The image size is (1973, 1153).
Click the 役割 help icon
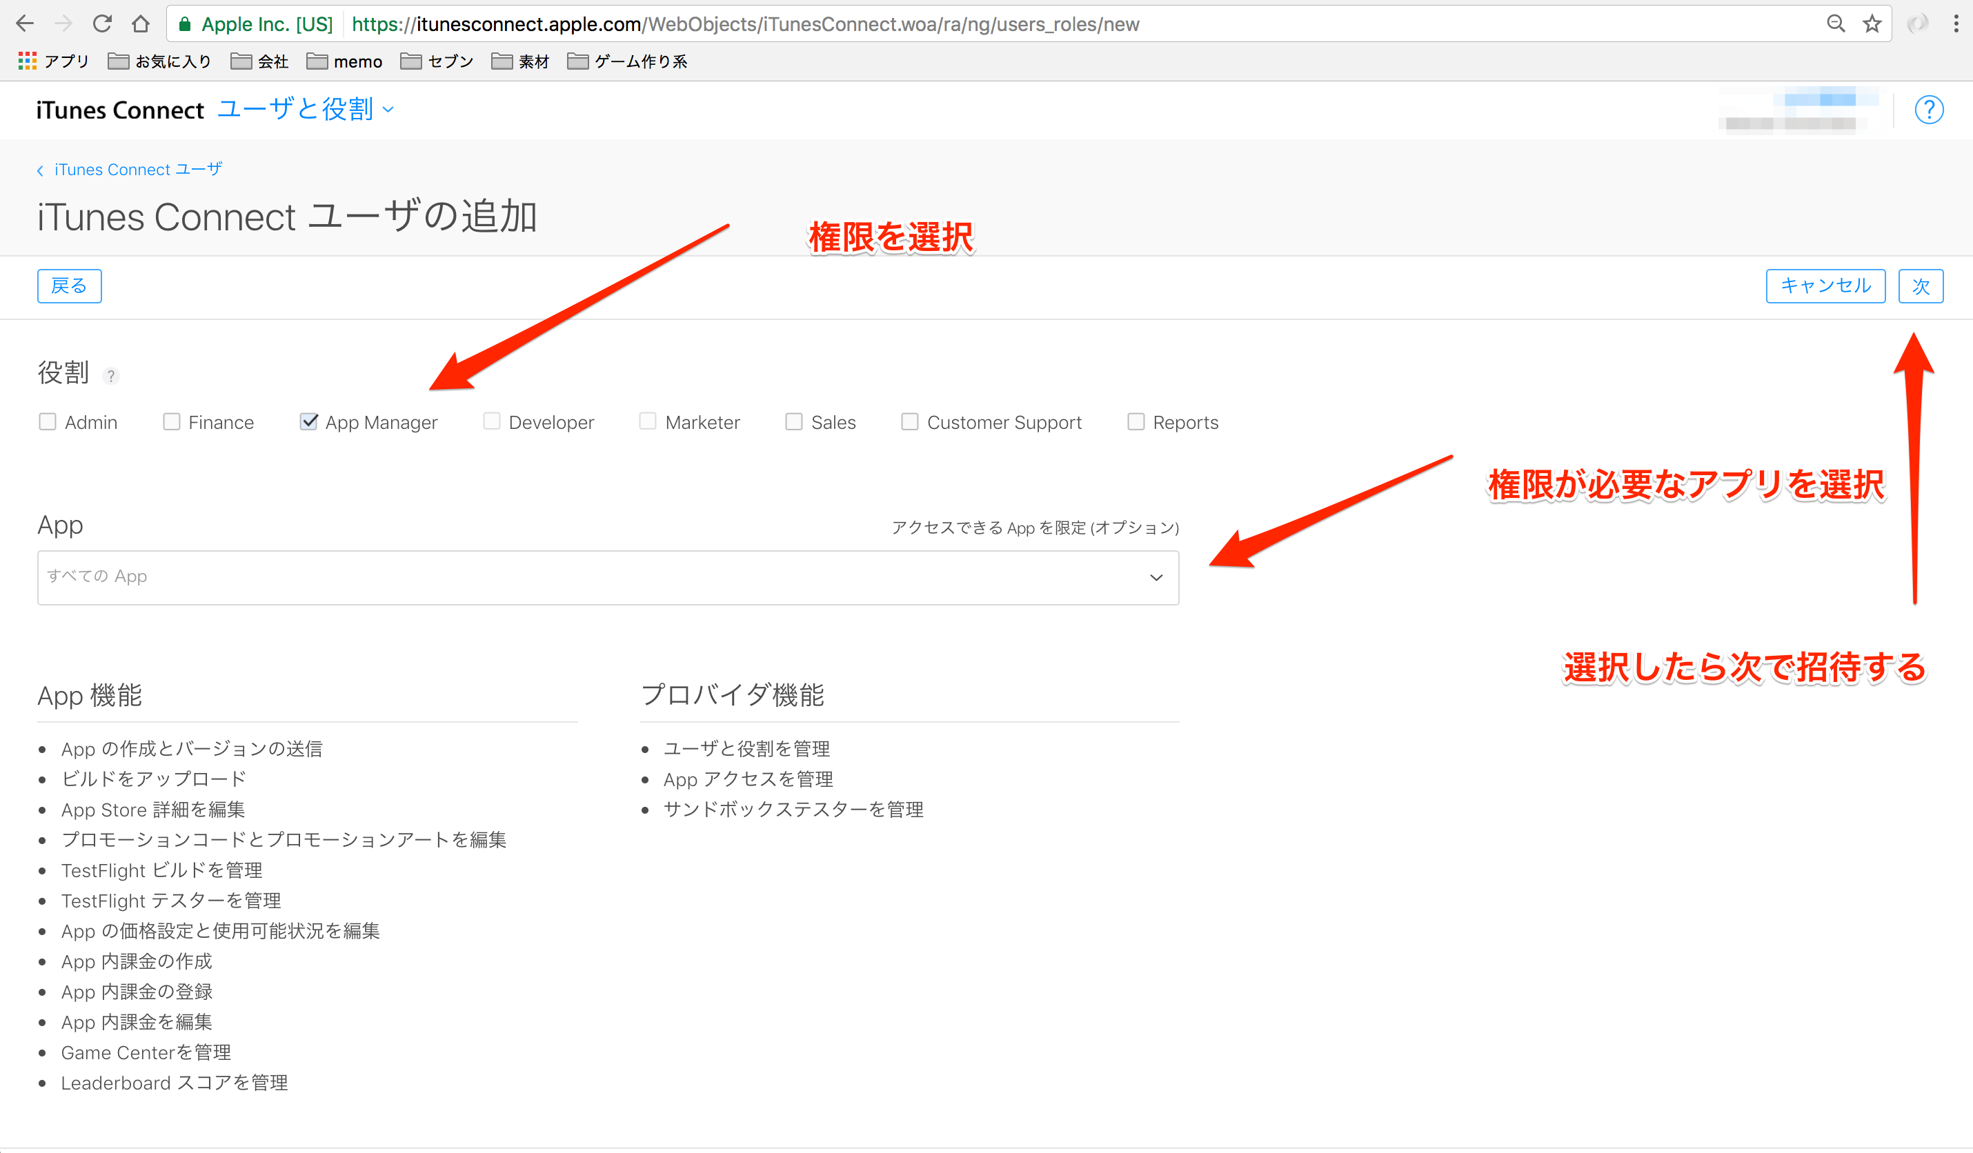coord(111,376)
